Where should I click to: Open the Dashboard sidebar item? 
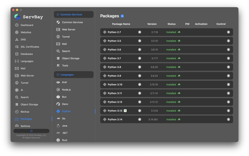coord(27,25)
